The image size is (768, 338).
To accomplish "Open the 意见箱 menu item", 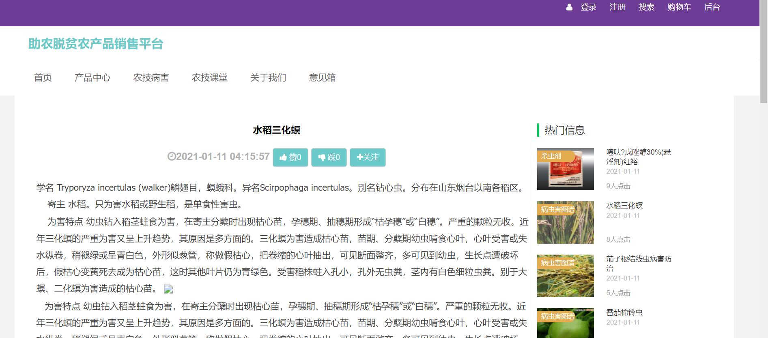I will click(323, 78).
